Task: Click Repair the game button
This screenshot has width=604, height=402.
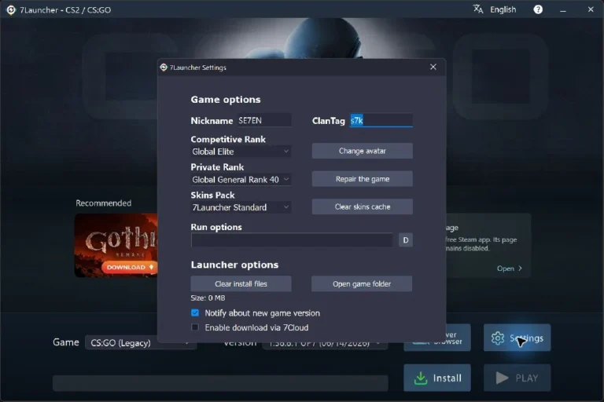Action: coord(362,179)
